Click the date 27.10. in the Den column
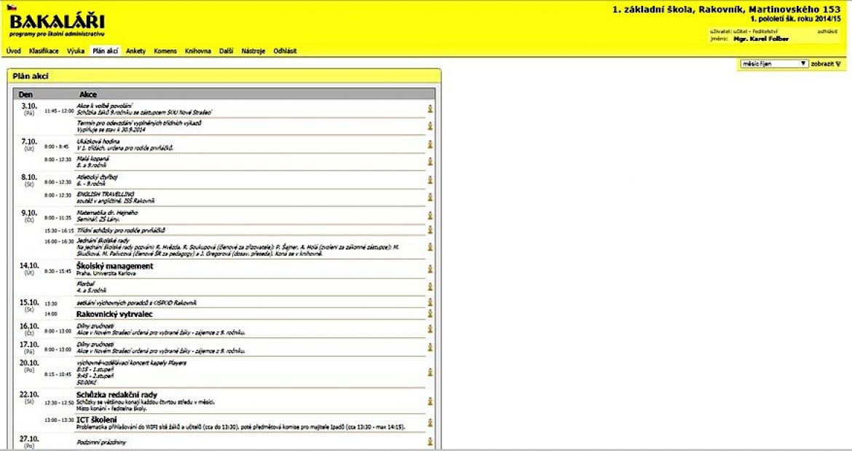Image resolution: width=852 pixels, height=451 pixels. [29, 439]
